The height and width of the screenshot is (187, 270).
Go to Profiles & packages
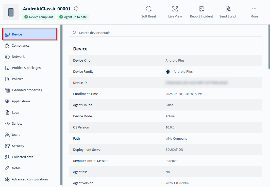click(26, 68)
